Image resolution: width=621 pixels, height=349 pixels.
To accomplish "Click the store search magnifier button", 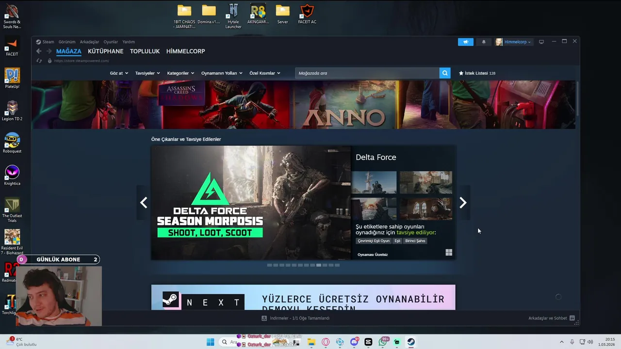I will pyautogui.click(x=445, y=73).
